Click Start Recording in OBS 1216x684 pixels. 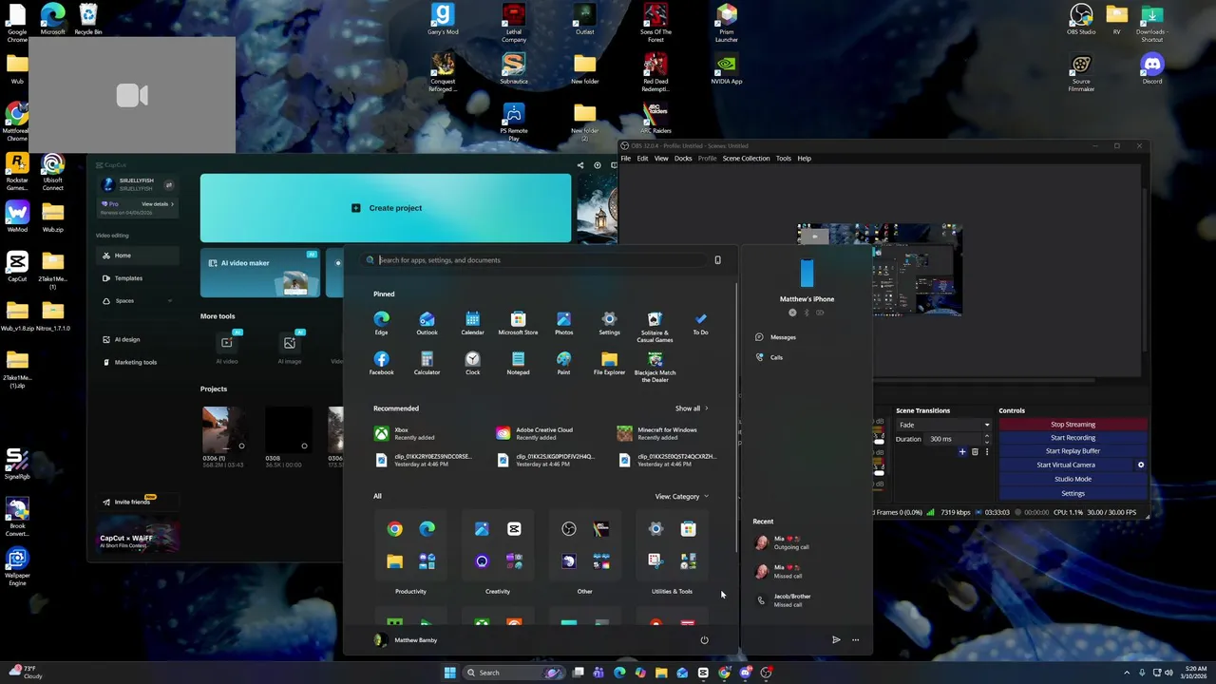click(x=1073, y=438)
